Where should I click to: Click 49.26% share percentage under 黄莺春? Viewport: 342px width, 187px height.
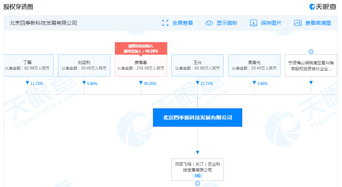click(150, 84)
